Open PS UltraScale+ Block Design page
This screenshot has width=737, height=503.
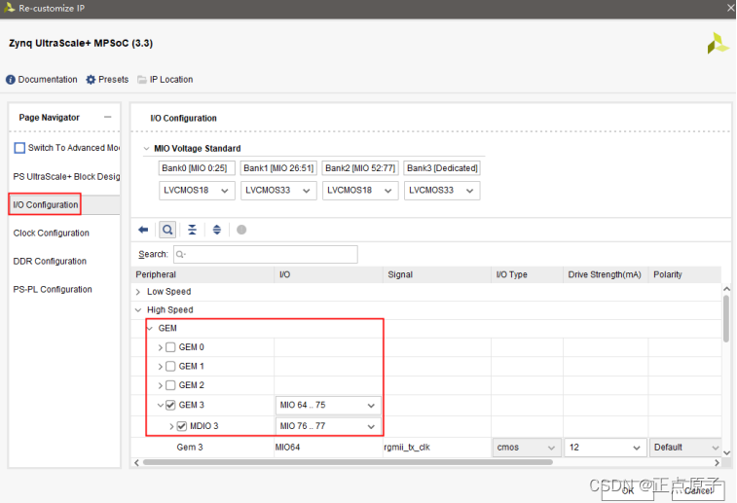(66, 177)
